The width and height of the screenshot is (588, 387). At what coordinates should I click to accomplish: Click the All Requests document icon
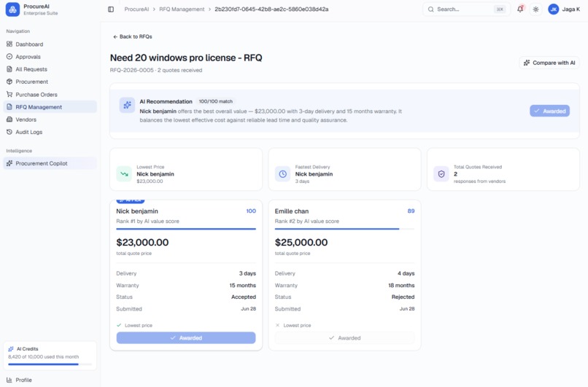[x=9, y=69]
